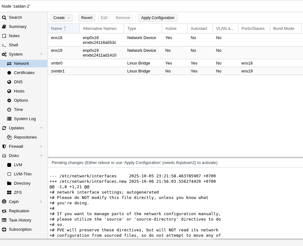Click the Time clock icon
Screen dimensions: 303x246
tap(9, 110)
